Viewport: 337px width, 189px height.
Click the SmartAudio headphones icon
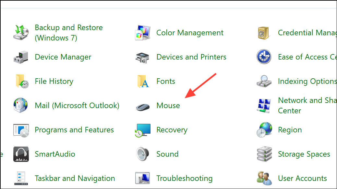(x=21, y=154)
